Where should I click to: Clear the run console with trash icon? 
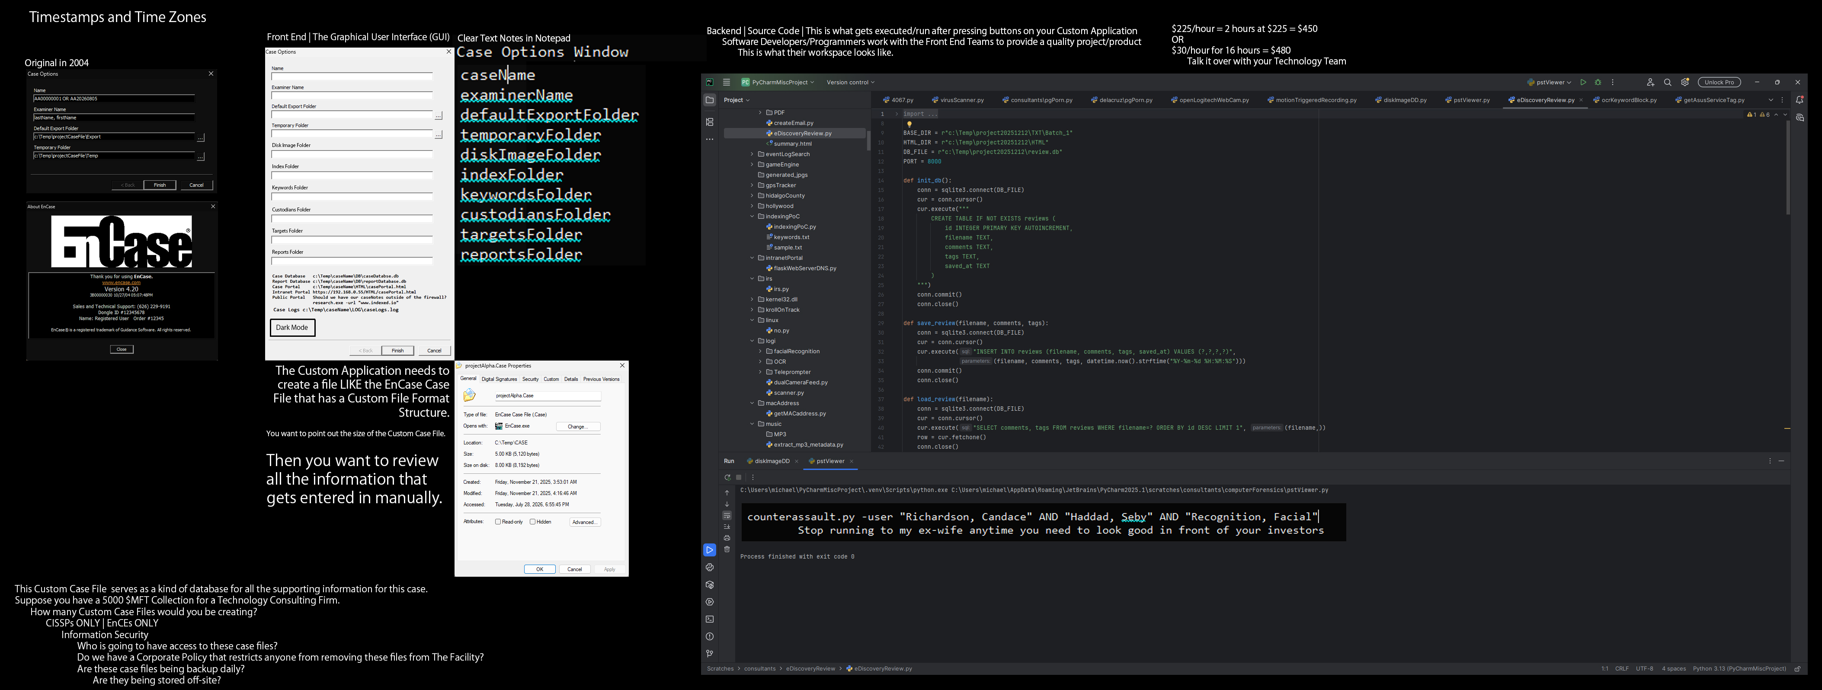click(x=727, y=549)
